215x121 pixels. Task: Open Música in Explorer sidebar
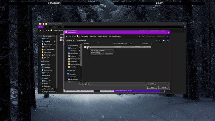pyautogui.click(x=46, y=78)
